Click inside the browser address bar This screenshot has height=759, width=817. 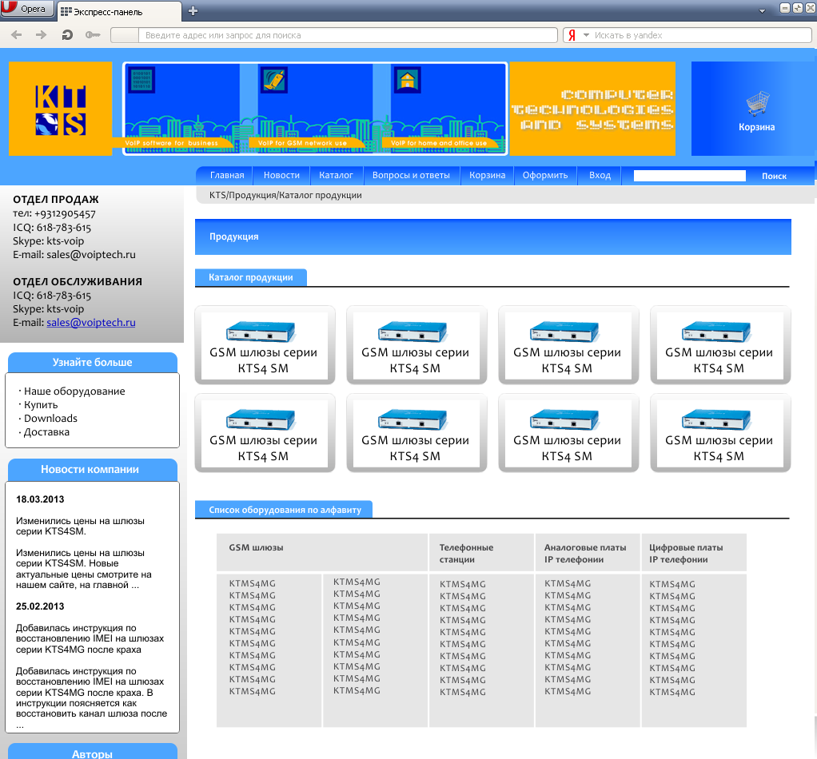click(344, 34)
